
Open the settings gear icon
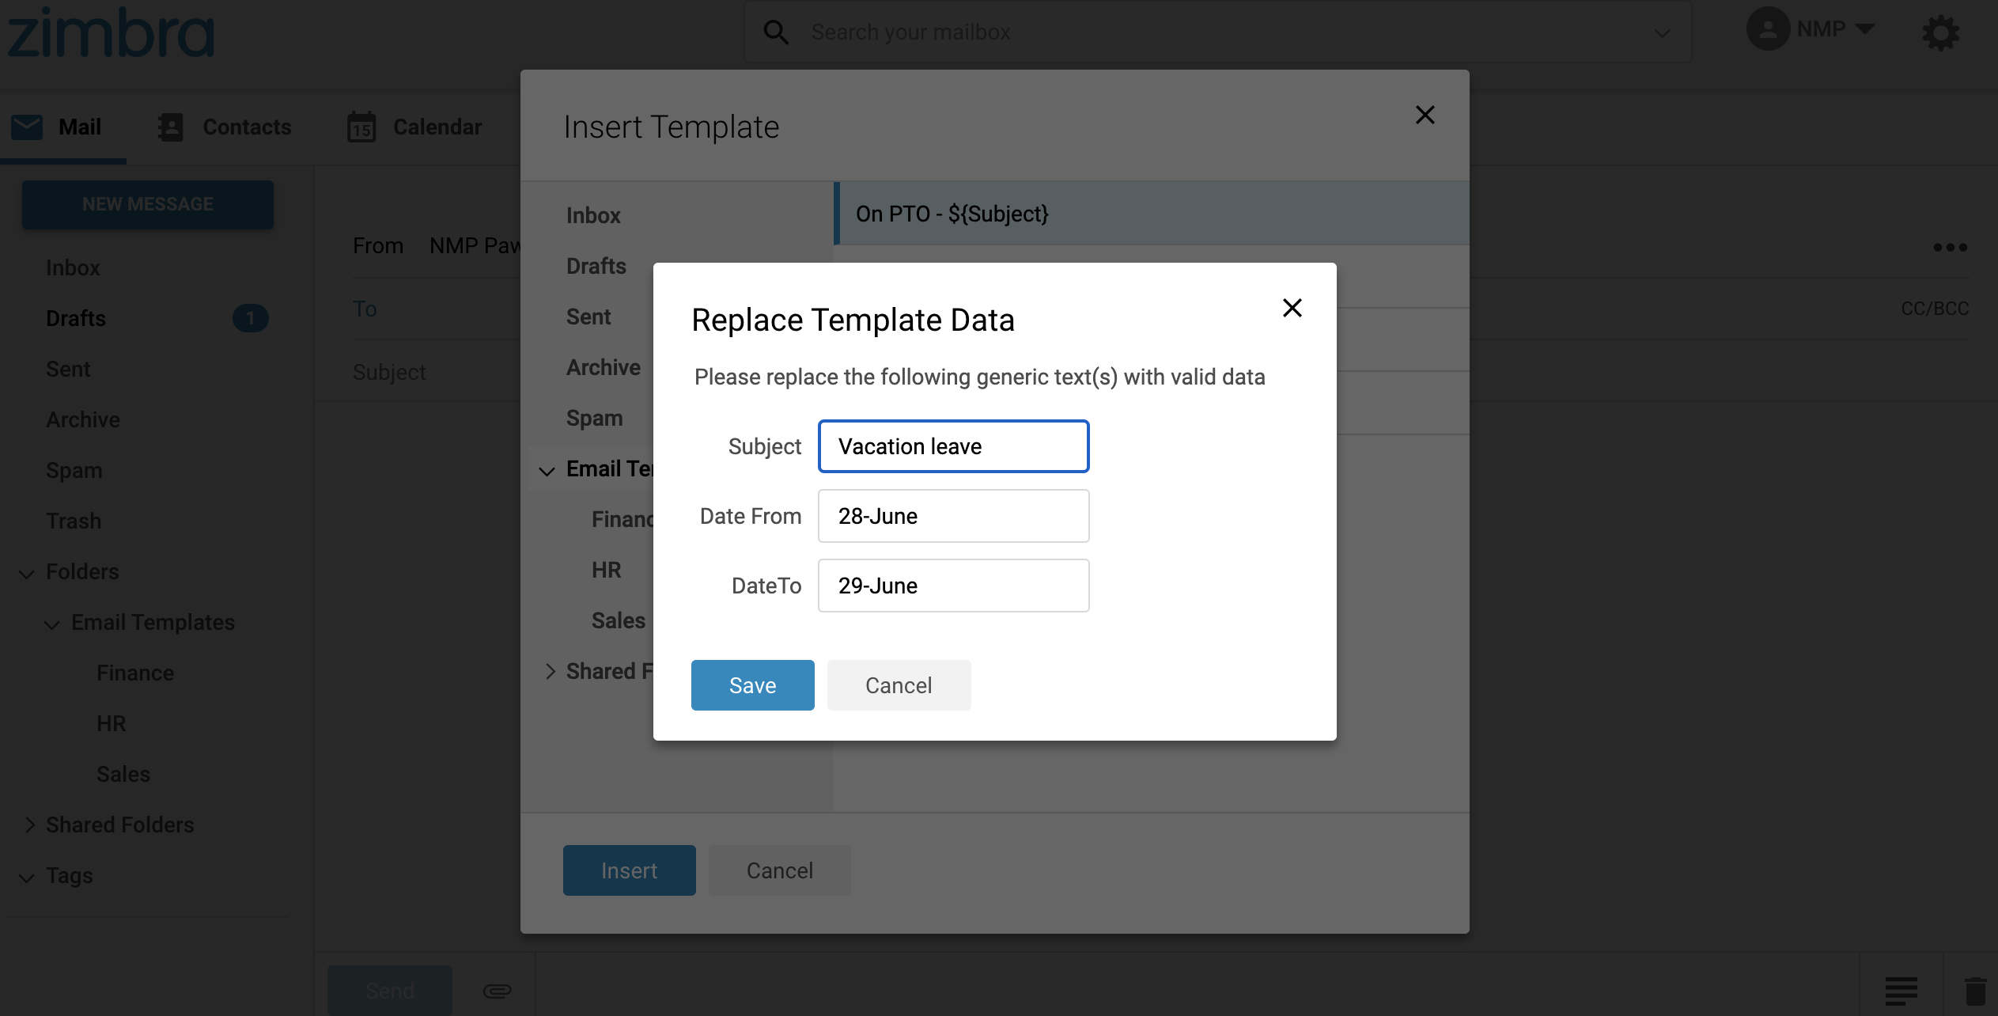[1940, 33]
